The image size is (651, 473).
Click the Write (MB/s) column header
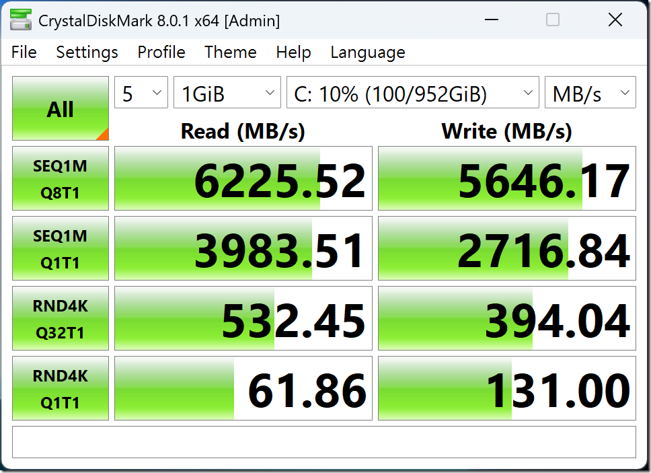tap(506, 131)
